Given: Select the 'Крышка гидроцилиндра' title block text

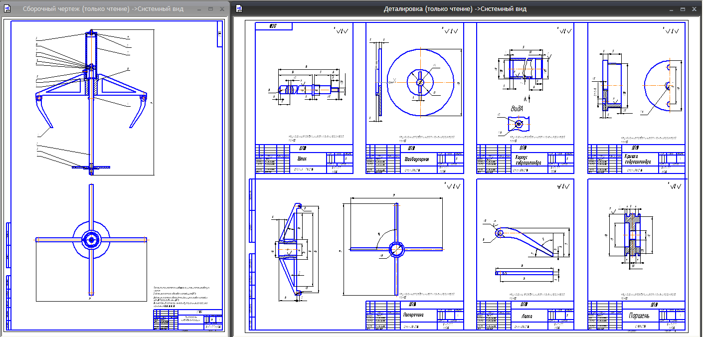Looking at the screenshot, I should point(639,160).
